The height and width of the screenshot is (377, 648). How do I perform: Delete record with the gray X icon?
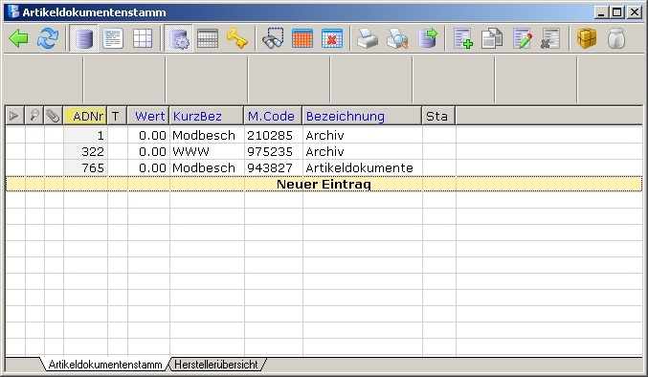click(x=550, y=38)
